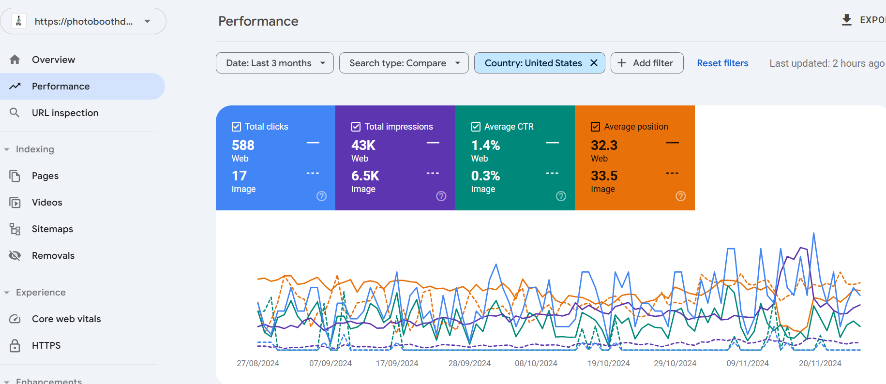Open help for Total impressions card
886x384 pixels.
(441, 196)
